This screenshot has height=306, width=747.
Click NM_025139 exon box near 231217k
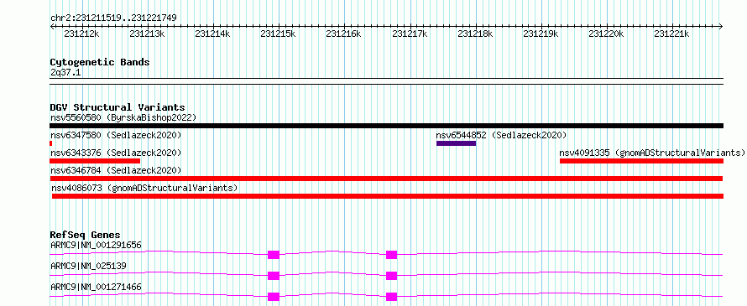point(392,276)
